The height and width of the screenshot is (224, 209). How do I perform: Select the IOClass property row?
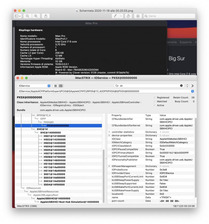151,139
